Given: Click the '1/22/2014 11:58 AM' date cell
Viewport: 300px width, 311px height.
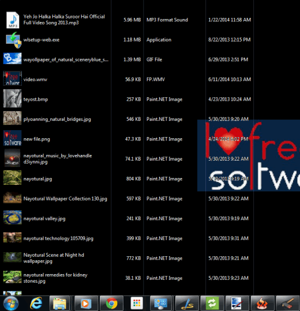Looking at the screenshot, I should point(230,20).
